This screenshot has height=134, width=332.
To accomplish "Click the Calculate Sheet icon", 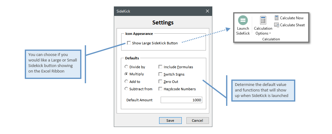I will (277, 25).
